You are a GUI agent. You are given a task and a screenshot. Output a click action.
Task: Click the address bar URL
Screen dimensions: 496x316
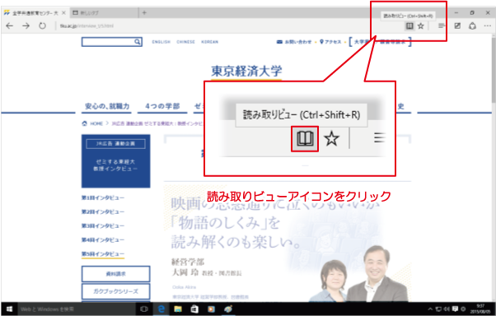(87, 26)
